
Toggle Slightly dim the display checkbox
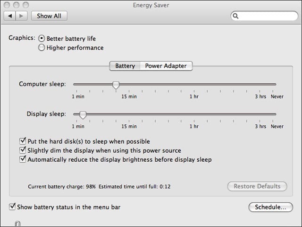23,150
